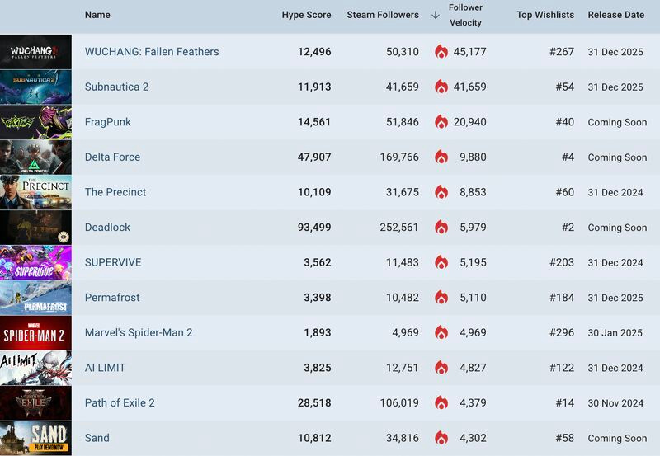This screenshot has height=456, width=660.
Task: Click the sort arrow beside Follower Velocity
Action: point(436,15)
